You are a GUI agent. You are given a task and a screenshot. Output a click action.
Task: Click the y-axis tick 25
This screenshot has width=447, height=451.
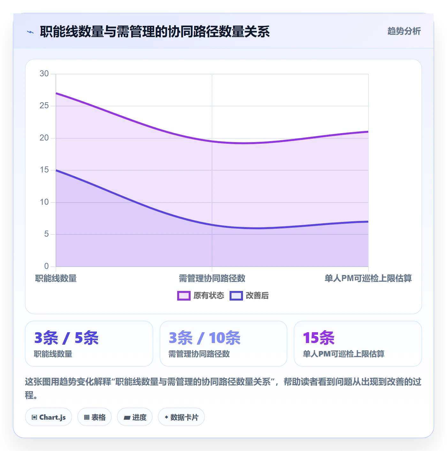coord(44,106)
